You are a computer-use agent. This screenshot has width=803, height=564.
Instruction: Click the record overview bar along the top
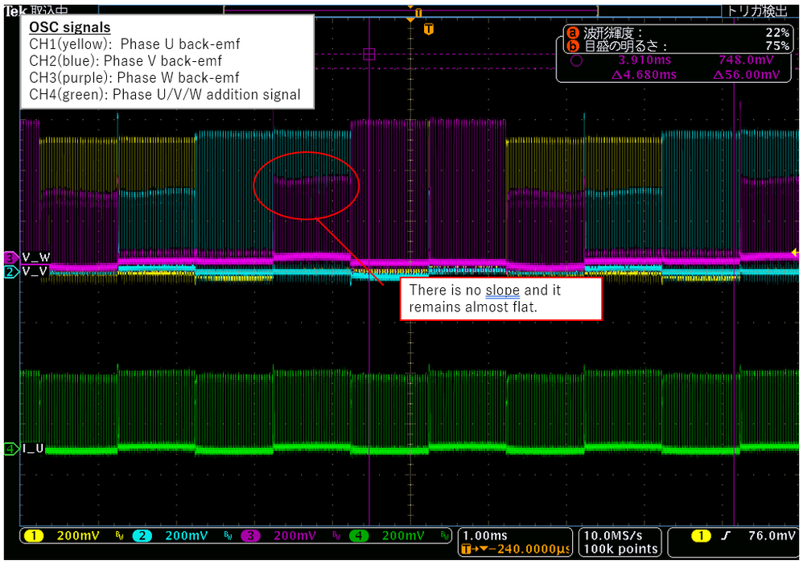point(410,10)
